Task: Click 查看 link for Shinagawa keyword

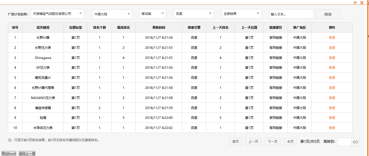Action: [x=332, y=58]
